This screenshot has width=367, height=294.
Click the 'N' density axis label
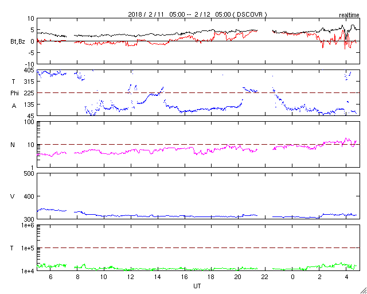pyautogui.click(x=13, y=145)
